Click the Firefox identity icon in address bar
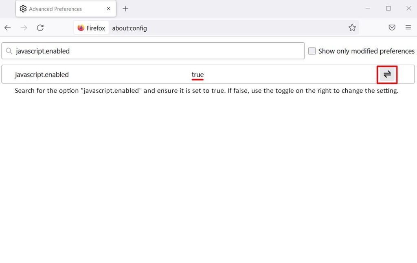 point(91,28)
